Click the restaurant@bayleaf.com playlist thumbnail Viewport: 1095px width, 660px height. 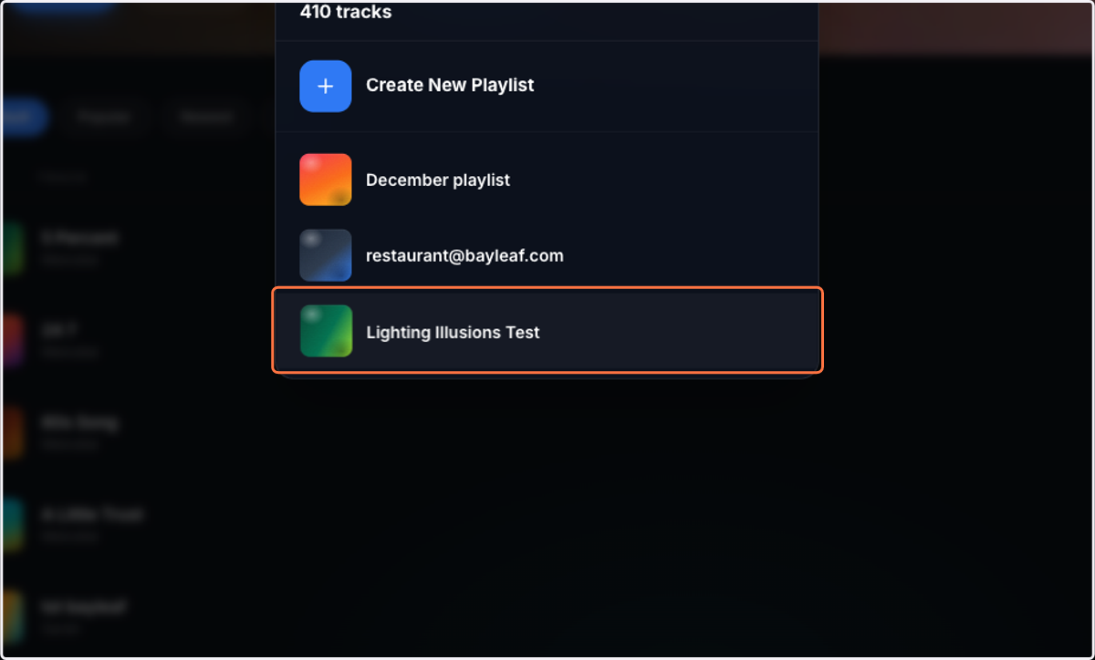pos(326,255)
